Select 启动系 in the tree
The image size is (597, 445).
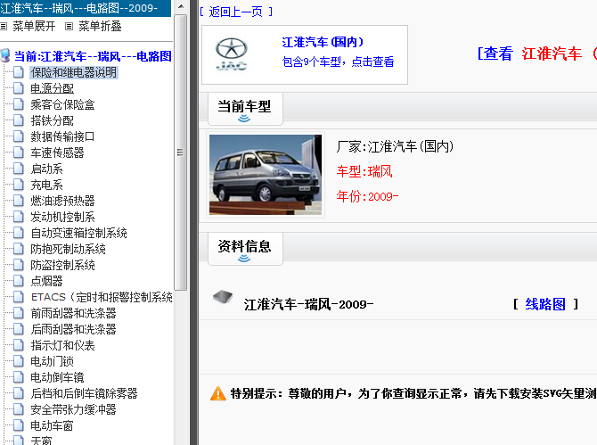[x=47, y=169]
